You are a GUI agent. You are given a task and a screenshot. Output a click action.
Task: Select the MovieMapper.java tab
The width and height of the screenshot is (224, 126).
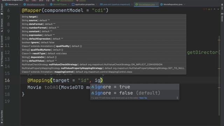click(147, 5)
